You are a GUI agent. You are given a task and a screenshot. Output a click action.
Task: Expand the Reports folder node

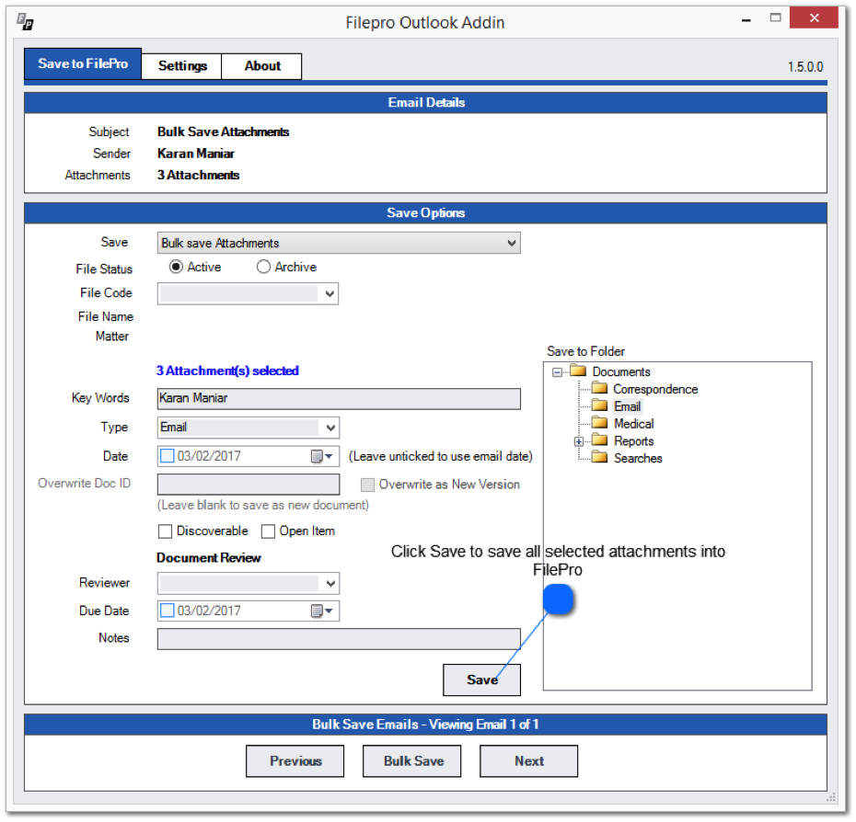pos(579,441)
